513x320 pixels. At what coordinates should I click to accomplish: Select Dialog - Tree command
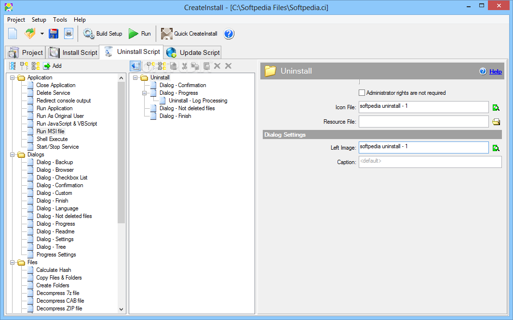(51, 247)
